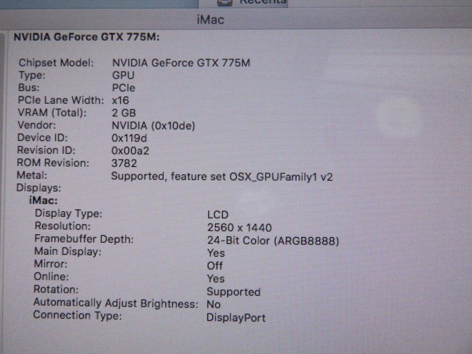Select the NVIDIA GeForce GTX 775M heading
Screen dimensions: 472x354
(x=87, y=37)
